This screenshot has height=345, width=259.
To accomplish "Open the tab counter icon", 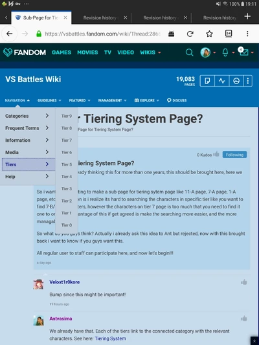I will pyautogui.click(x=229, y=34).
